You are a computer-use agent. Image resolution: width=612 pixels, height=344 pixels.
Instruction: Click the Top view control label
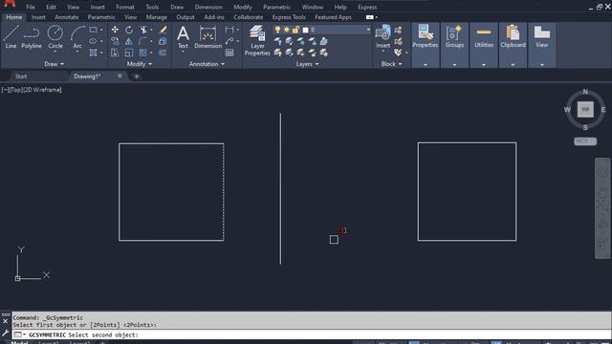(16, 90)
